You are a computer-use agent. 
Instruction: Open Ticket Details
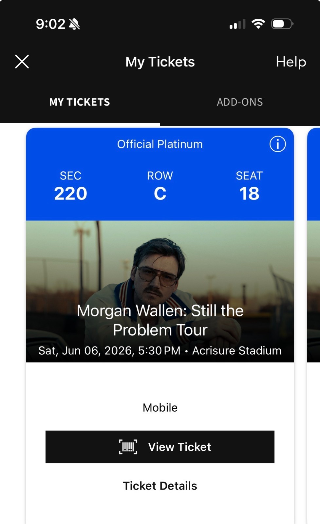click(160, 486)
